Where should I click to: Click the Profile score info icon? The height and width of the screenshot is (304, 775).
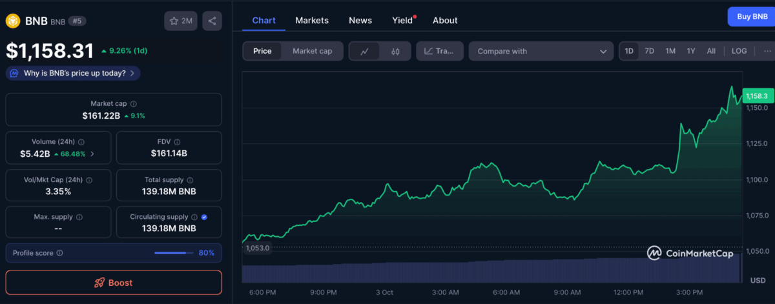coord(60,253)
